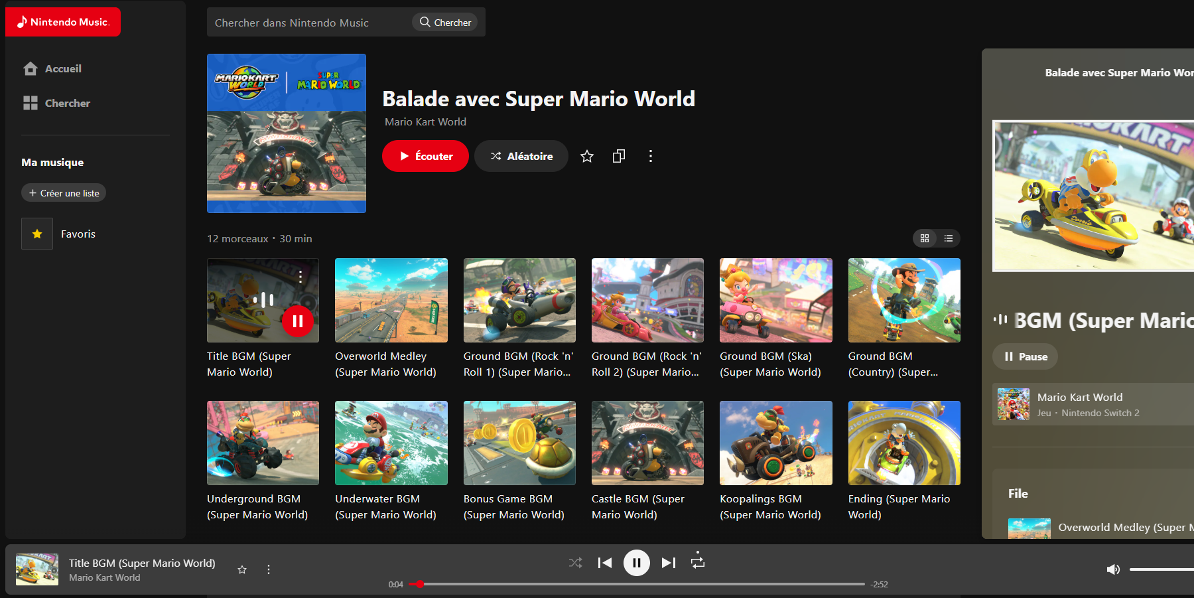Viewport: 1194px width, 598px height.
Task: Click the now-playing thumbnail in player bar
Action: click(37, 569)
